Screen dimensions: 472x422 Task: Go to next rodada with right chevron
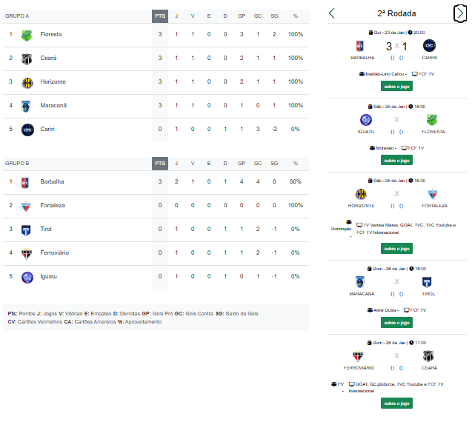(460, 13)
